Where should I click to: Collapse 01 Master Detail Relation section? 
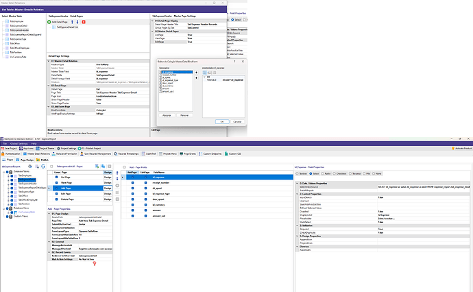pyautogui.click(x=49, y=61)
